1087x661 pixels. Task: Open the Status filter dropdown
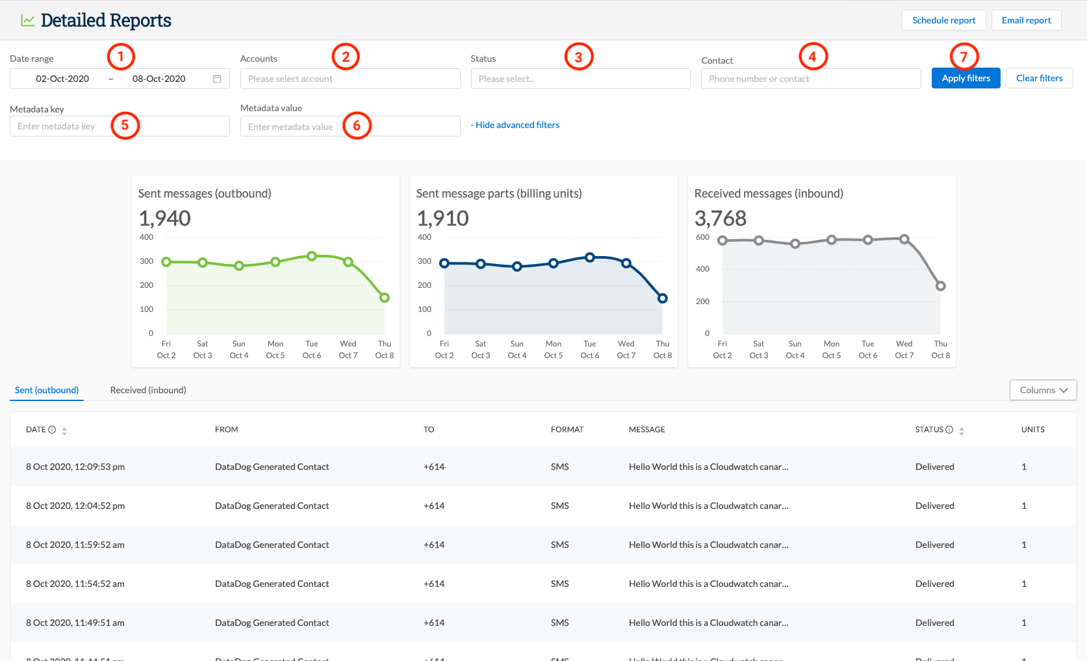(x=580, y=78)
